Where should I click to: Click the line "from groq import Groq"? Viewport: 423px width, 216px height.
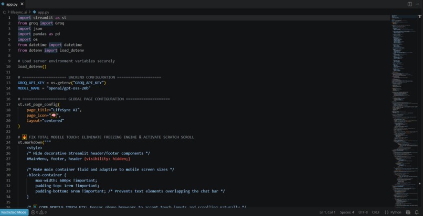pyautogui.click(x=41, y=23)
